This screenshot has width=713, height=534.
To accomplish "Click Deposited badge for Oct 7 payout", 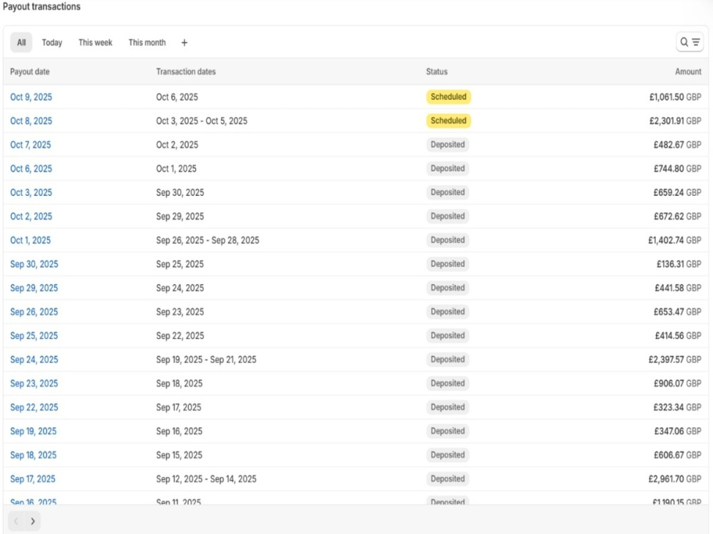I will pos(448,145).
